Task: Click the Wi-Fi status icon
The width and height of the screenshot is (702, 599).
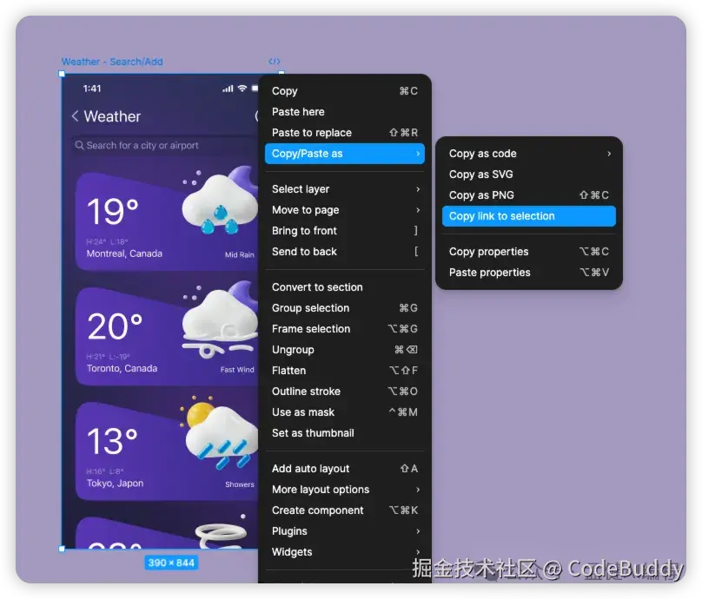Action: click(x=242, y=89)
